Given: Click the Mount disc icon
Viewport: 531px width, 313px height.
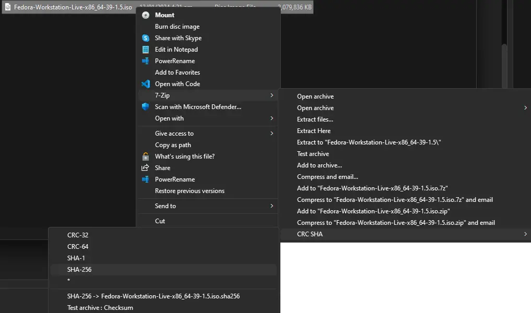Looking at the screenshot, I should [x=146, y=15].
